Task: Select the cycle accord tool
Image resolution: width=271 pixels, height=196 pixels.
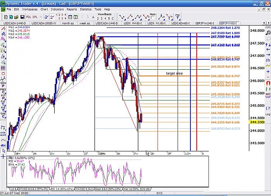Action: (3, 134)
